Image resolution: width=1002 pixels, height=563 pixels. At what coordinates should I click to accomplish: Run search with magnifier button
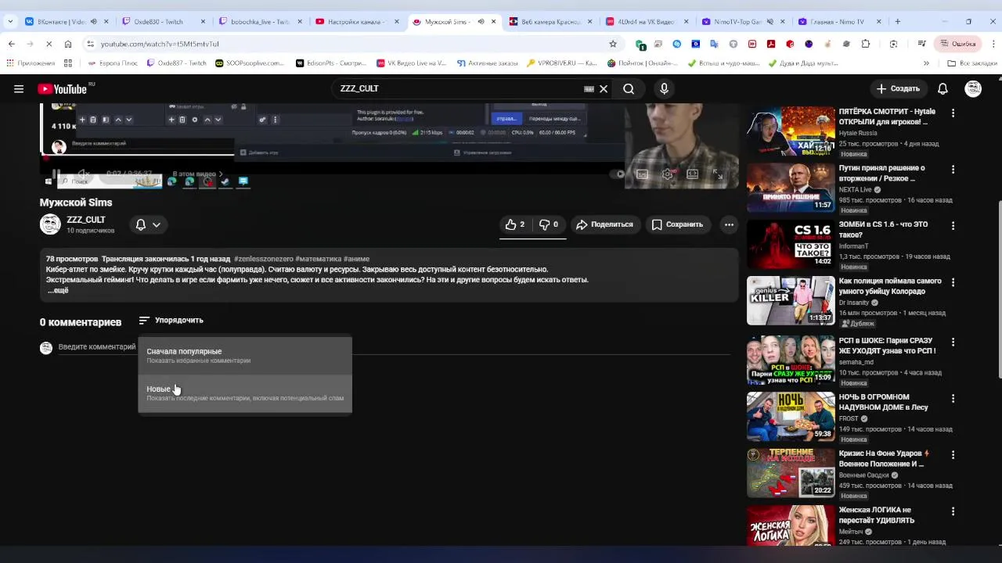click(629, 89)
